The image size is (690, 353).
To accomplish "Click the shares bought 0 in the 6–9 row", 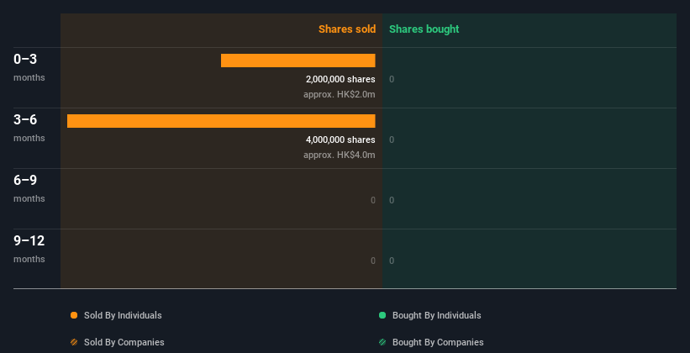I will (x=392, y=200).
